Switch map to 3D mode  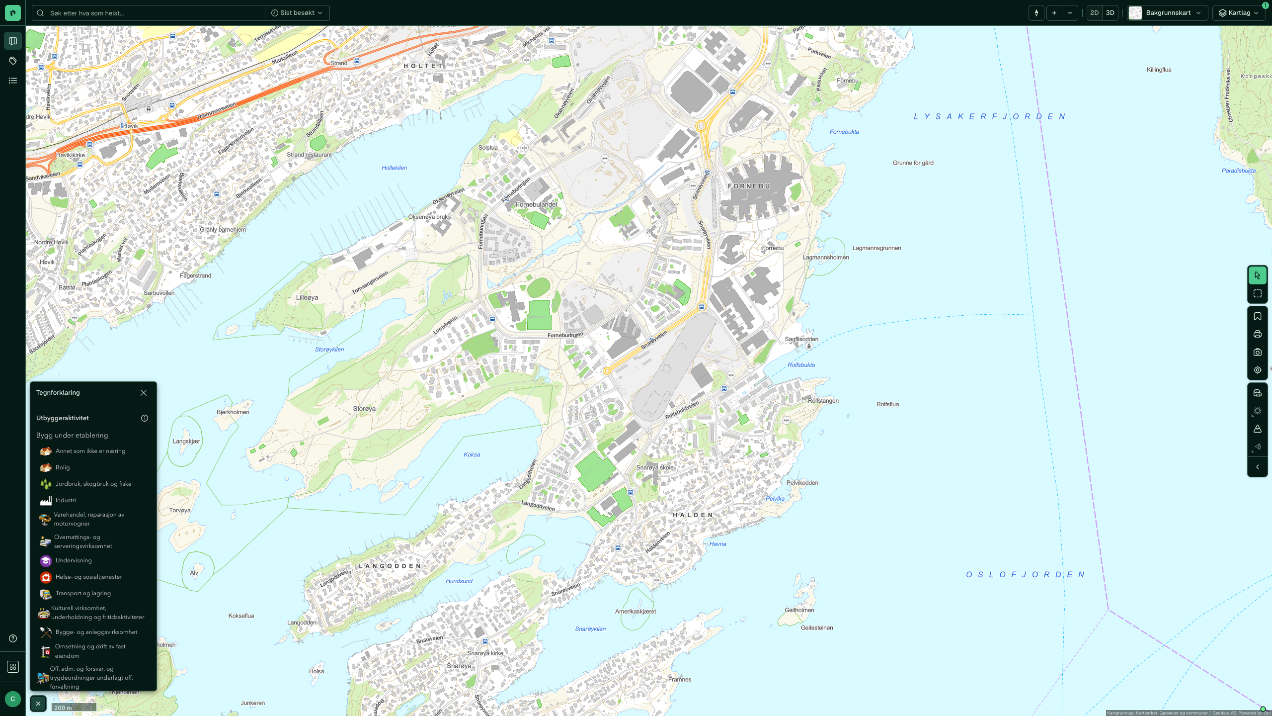[1110, 13]
